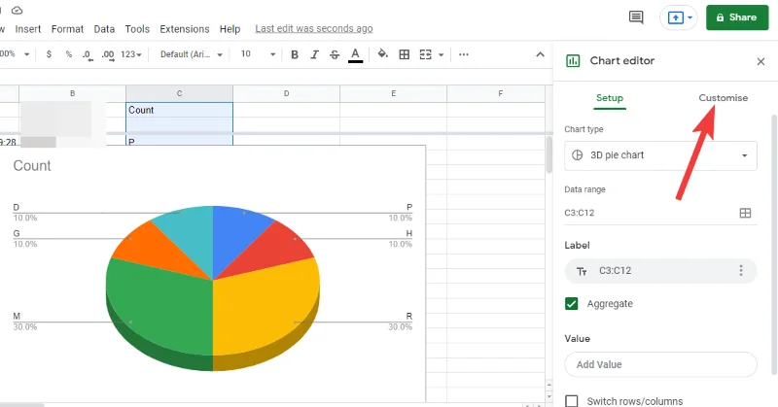Click the green Share button
Viewport: 778px width, 407px height.
(737, 17)
